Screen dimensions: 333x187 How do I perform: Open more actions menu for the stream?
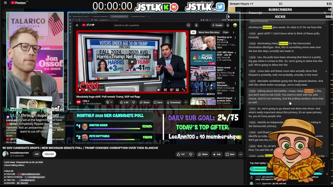(241, 154)
